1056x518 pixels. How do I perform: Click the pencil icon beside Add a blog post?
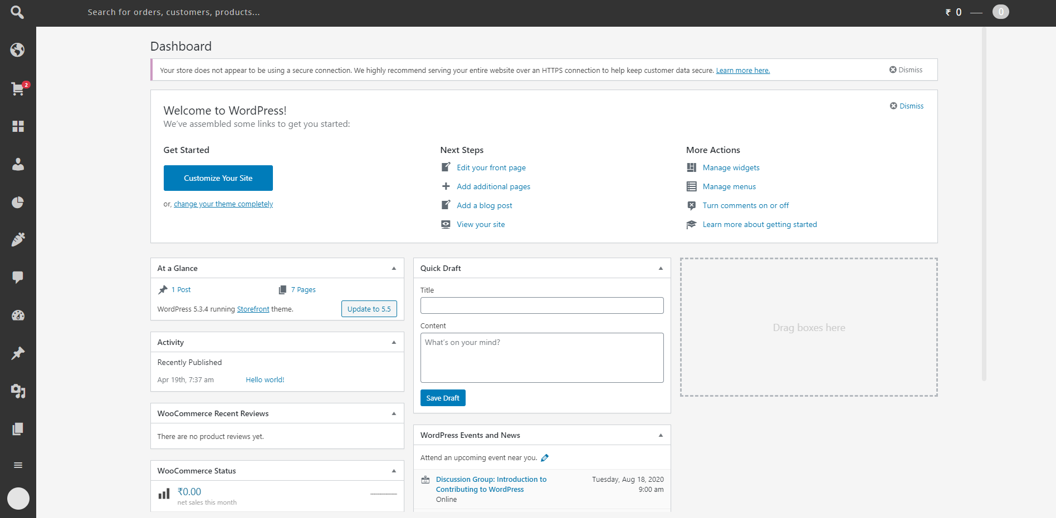[446, 205]
